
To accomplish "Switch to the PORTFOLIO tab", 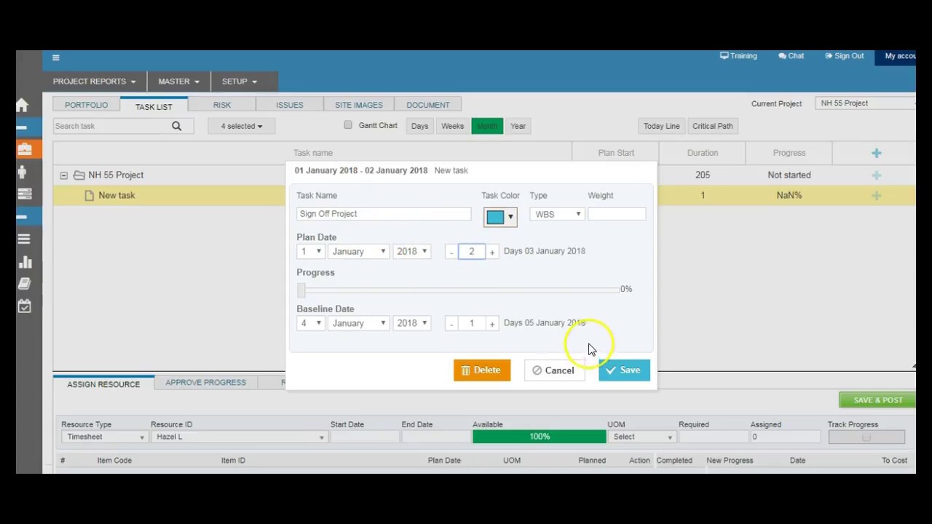I will pos(86,105).
